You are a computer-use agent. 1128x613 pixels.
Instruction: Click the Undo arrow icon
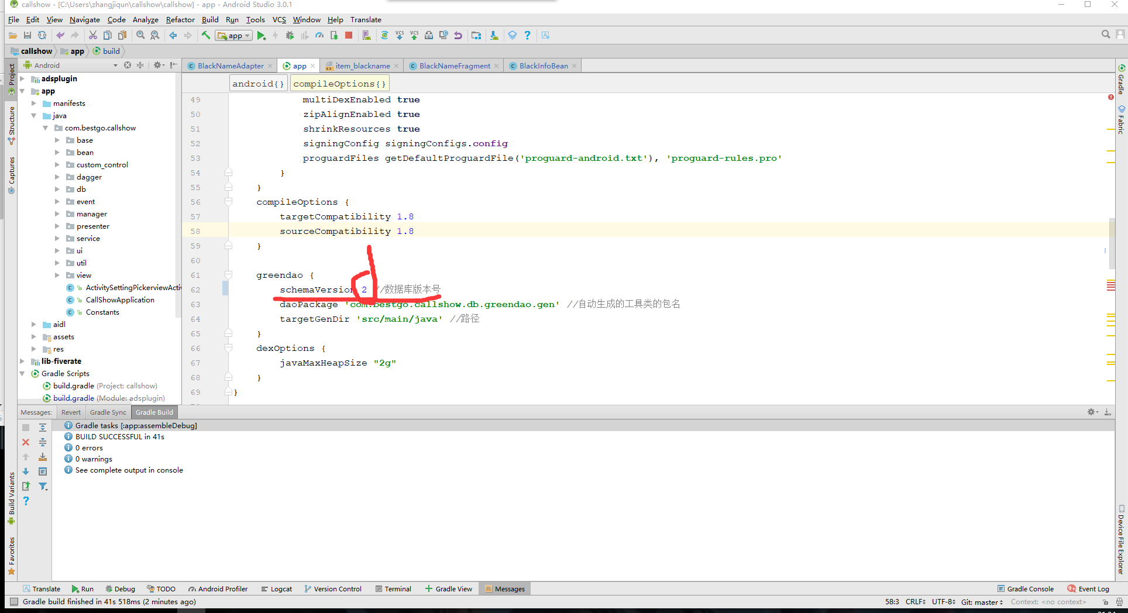(60, 36)
